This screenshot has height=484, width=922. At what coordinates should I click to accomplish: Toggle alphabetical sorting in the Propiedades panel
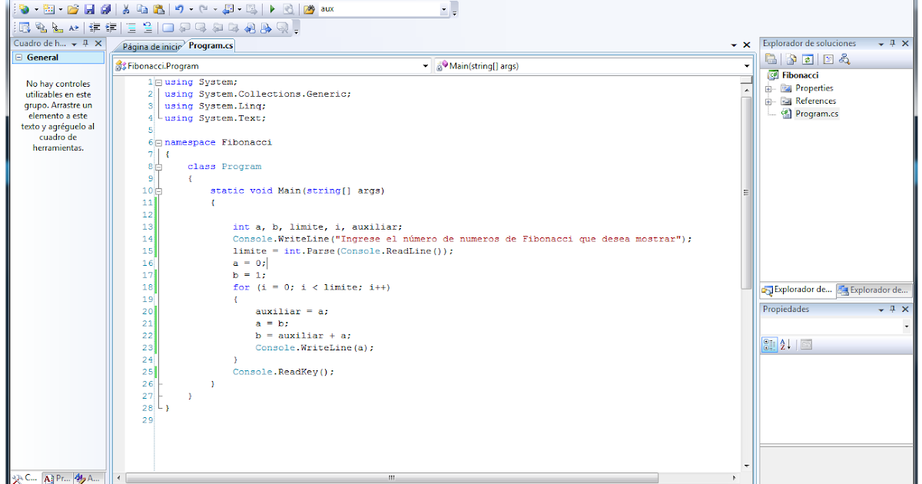click(784, 344)
